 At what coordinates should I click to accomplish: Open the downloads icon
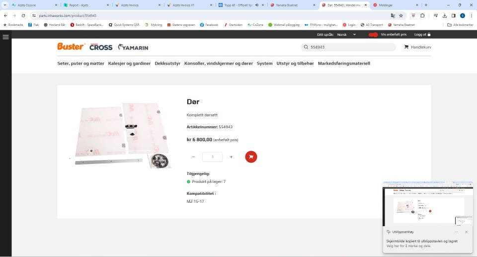coord(444,15)
